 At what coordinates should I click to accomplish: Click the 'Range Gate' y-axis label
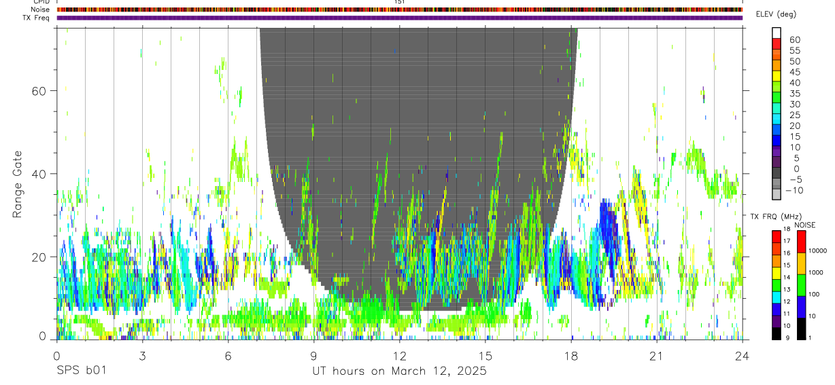point(17,184)
